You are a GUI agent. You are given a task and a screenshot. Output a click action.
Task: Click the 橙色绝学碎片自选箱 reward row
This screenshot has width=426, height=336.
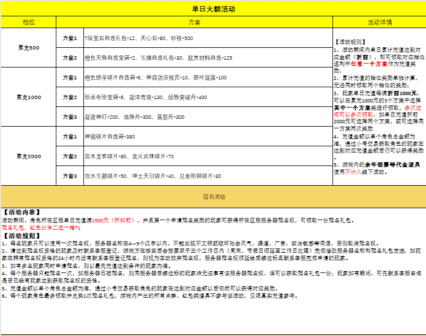click(155, 78)
